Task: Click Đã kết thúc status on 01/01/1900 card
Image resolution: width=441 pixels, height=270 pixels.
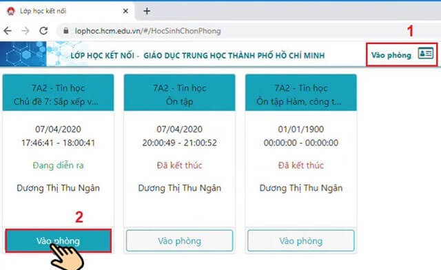Action: (x=301, y=165)
